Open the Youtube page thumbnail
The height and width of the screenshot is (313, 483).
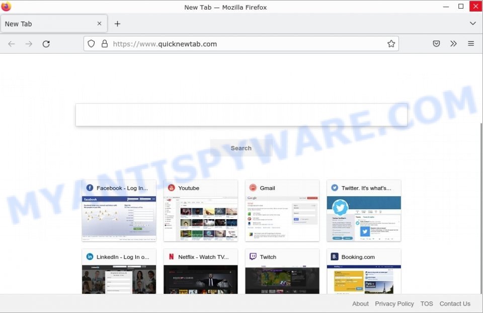[x=201, y=218]
